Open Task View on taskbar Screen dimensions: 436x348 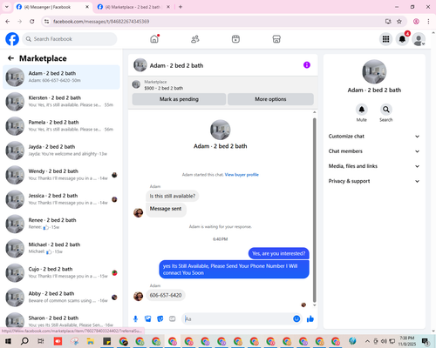tap(41, 341)
